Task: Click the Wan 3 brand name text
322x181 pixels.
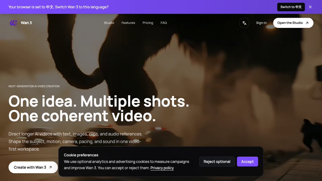Action: (26, 23)
